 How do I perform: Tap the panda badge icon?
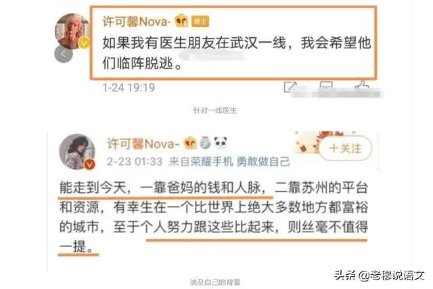click(x=221, y=143)
